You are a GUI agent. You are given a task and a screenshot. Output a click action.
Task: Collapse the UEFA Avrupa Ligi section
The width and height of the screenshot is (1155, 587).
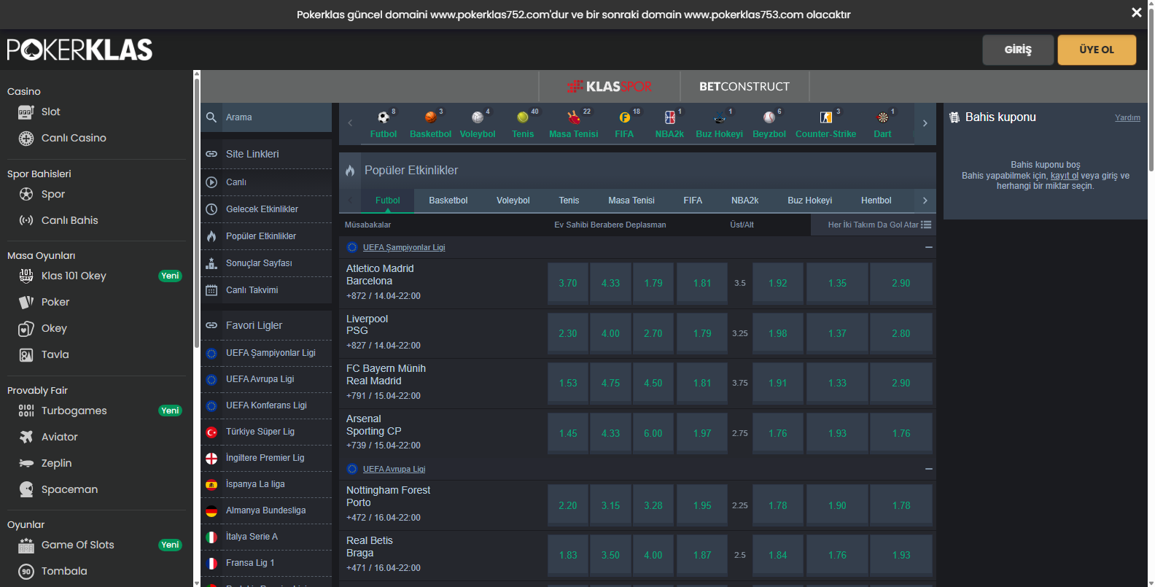tap(928, 469)
